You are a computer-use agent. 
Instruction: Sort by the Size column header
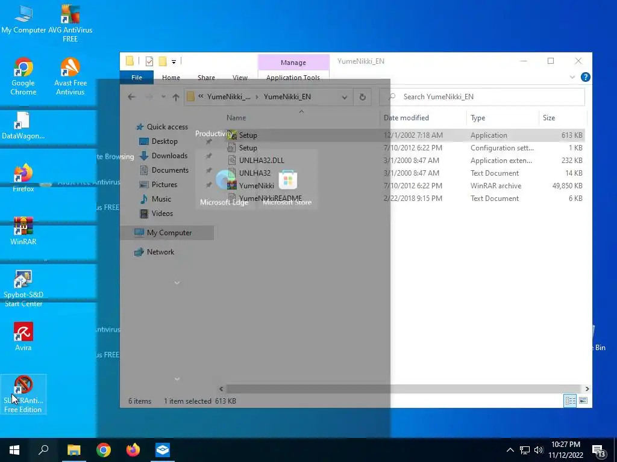pyautogui.click(x=549, y=118)
